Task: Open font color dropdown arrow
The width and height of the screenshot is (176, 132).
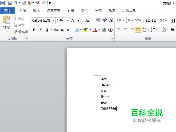Action: click(x=99, y=30)
